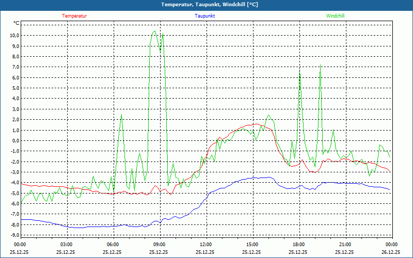The width and height of the screenshot is (413, 258).
Task: Click the blue Taupunkt legend label
Action: point(205,15)
